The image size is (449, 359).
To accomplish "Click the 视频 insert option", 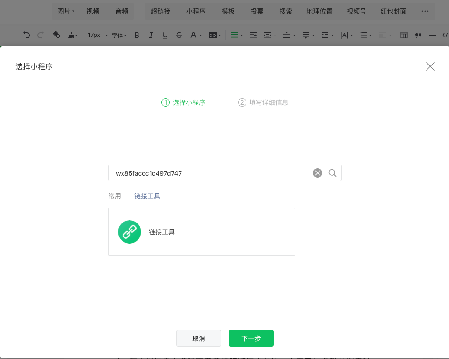I will 93,11.
